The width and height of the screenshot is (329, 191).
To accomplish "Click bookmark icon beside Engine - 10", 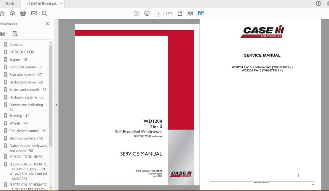I will (5, 60).
